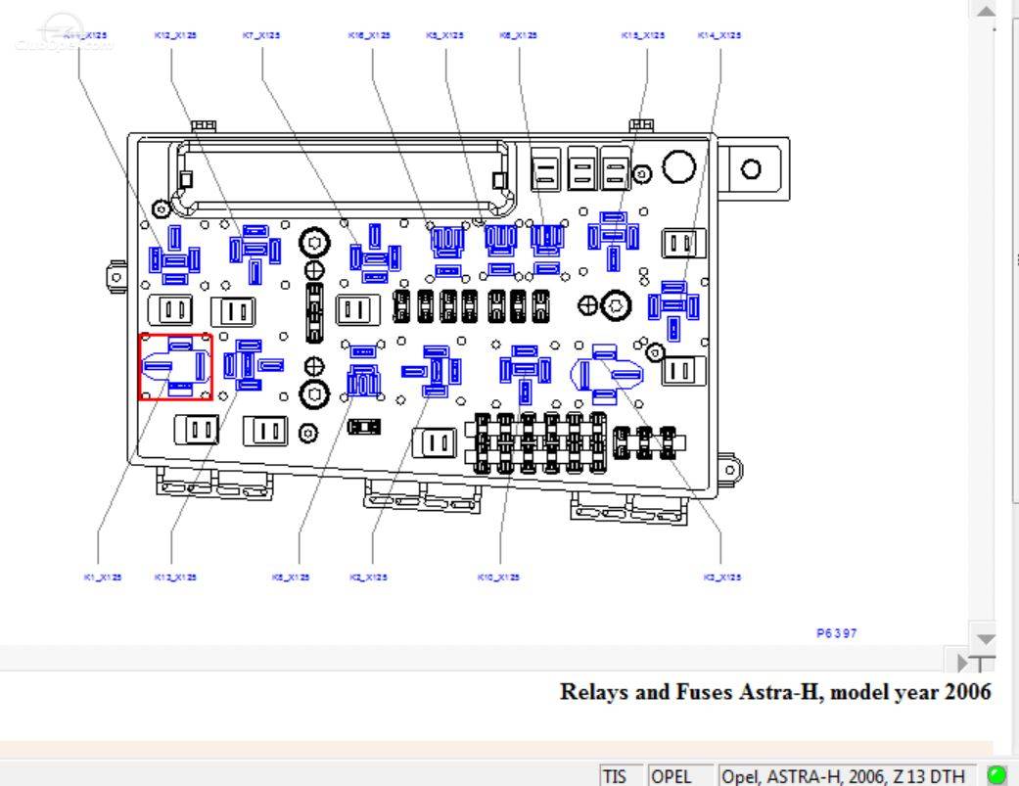Select the K16 relay socket hotspot
This screenshot has height=786, width=1019.
click(x=447, y=251)
